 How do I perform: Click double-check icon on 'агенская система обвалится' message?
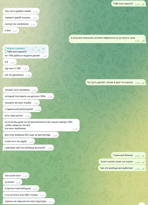[143, 41]
